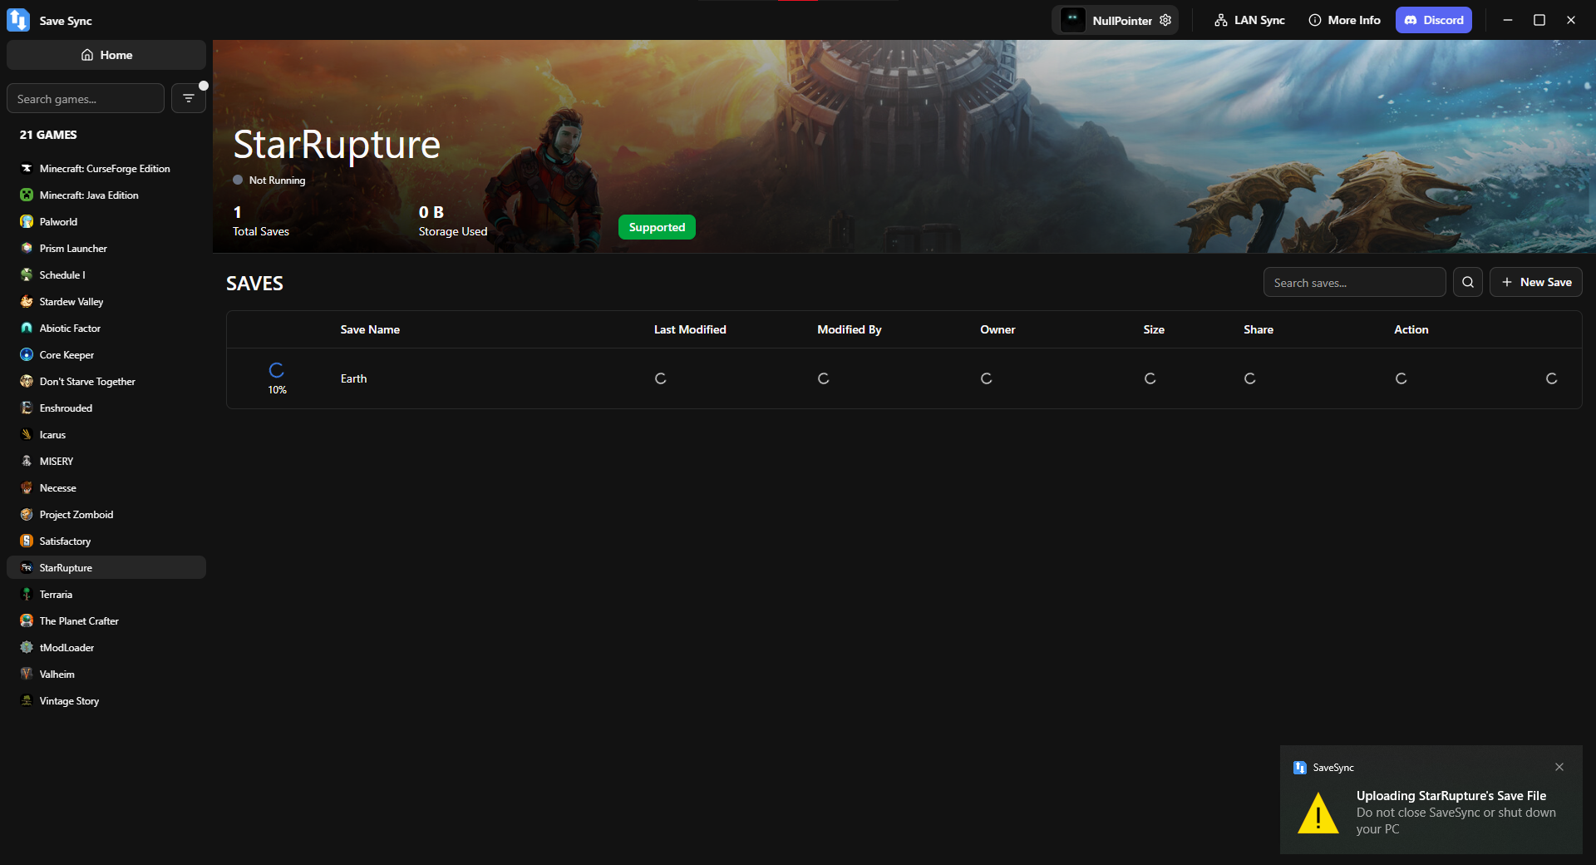This screenshot has height=865, width=1596.
Task: Click the Satisfactory game icon
Action: click(x=27, y=541)
